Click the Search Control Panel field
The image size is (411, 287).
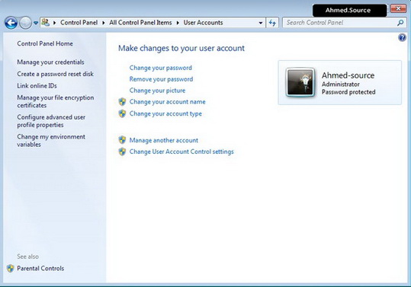click(x=341, y=23)
